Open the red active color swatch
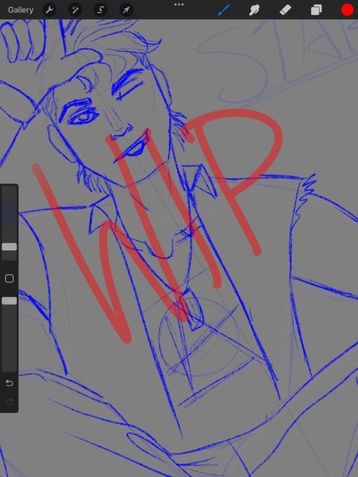Screen dimensions: 358x477 (347, 10)
